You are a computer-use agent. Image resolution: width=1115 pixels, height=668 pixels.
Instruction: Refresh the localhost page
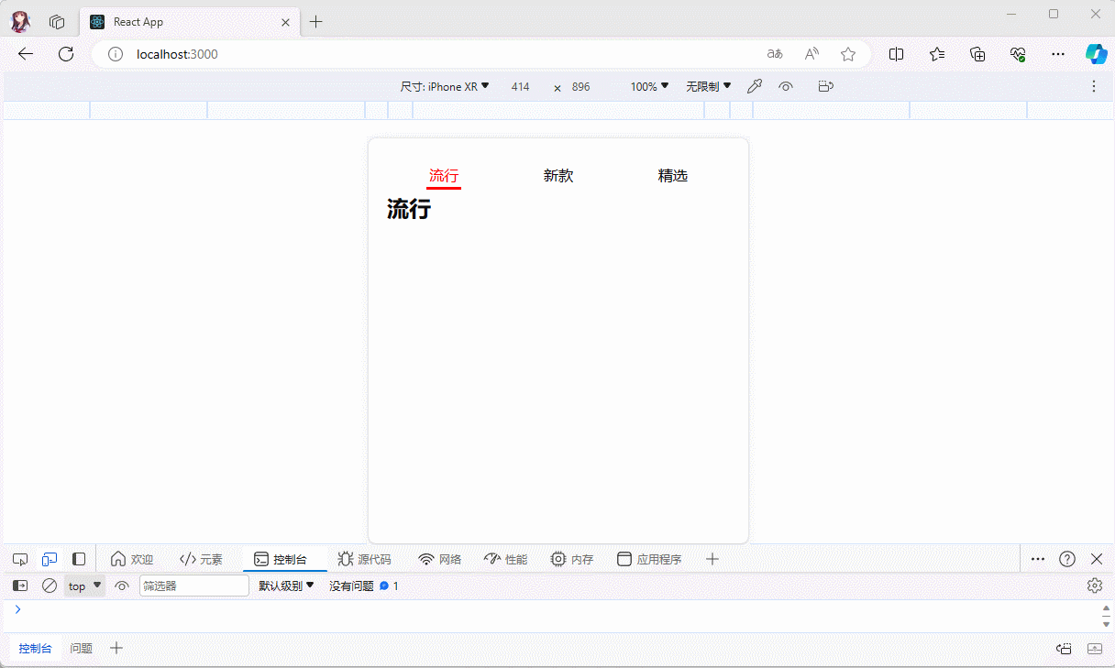click(x=66, y=54)
